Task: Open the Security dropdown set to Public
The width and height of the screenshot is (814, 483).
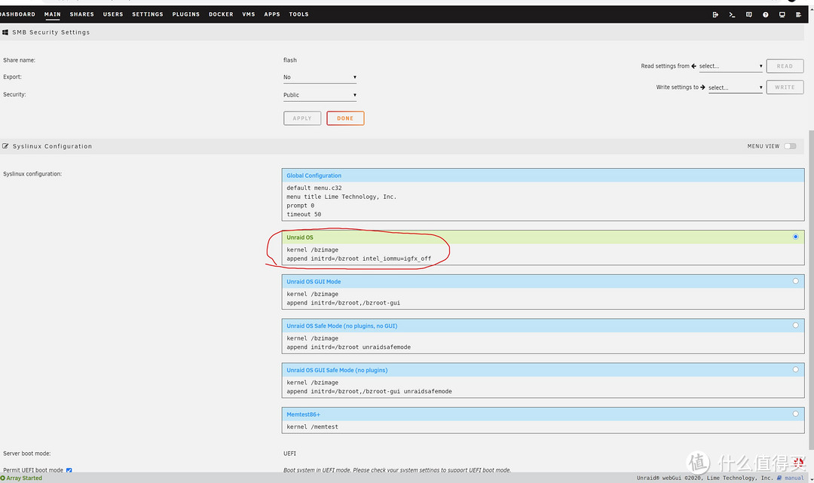Action: pos(320,95)
